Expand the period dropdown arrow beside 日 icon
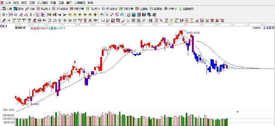 coord(7,14)
